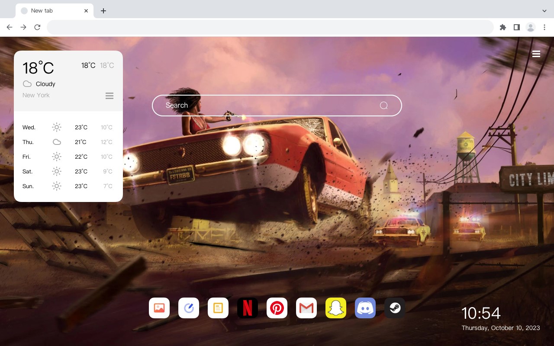Open the blue to-do check shortcut
554x346 pixels.
click(189, 308)
